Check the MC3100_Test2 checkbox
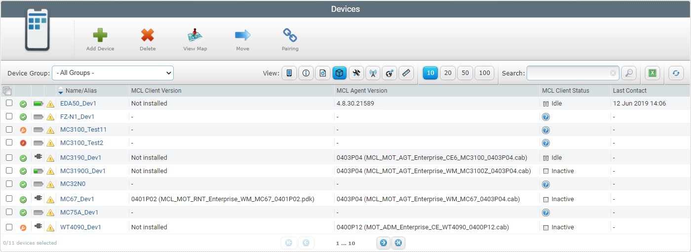 [9, 143]
